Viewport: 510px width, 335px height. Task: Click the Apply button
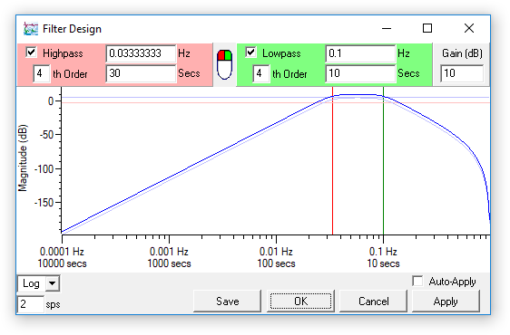click(446, 301)
